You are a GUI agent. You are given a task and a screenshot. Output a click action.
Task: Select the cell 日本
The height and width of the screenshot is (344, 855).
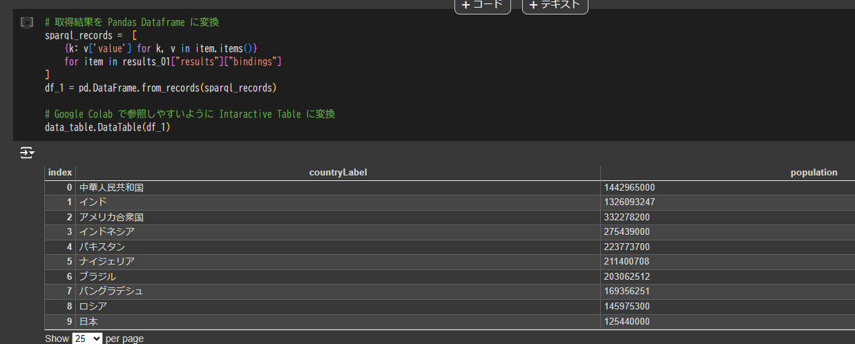(x=338, y=321)
